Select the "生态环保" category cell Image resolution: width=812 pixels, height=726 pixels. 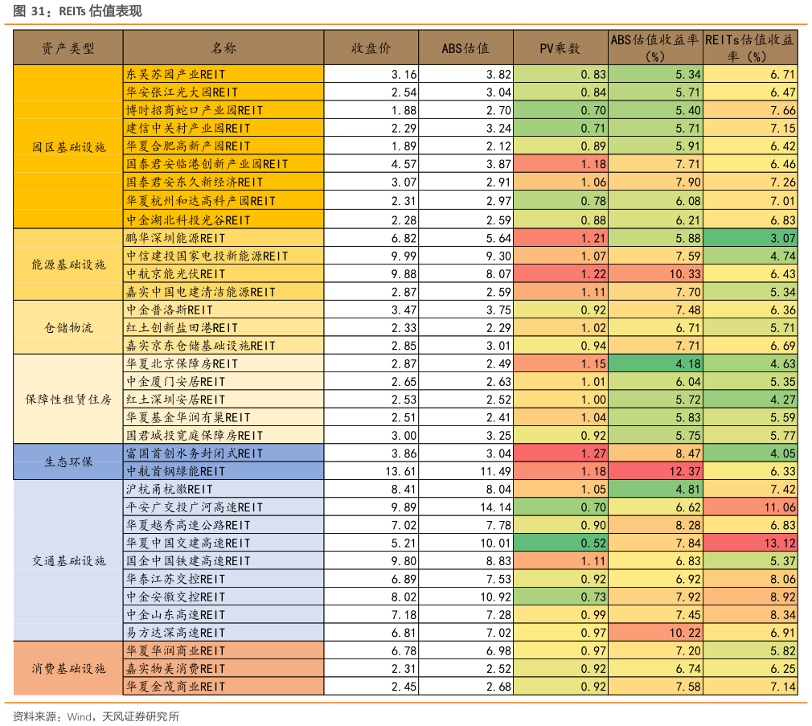(68, 462)
